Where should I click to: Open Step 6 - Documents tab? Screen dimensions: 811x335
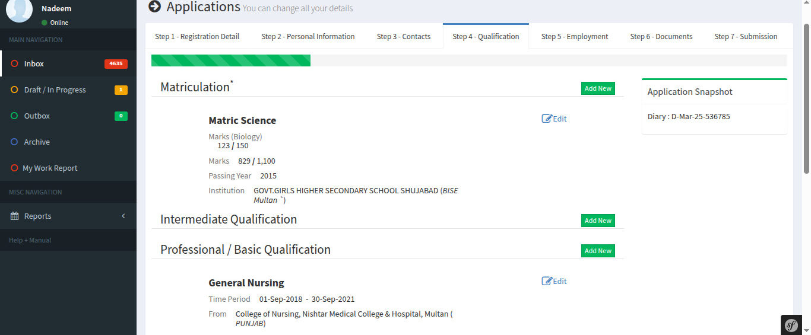point(661,36)
